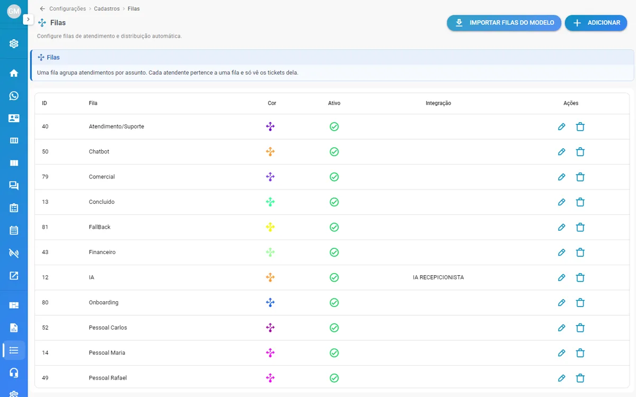The height and width of the screenshot is (397, 636).
Task: Toggle active status for Atendimento/Suporte
Action: (334, 127)
